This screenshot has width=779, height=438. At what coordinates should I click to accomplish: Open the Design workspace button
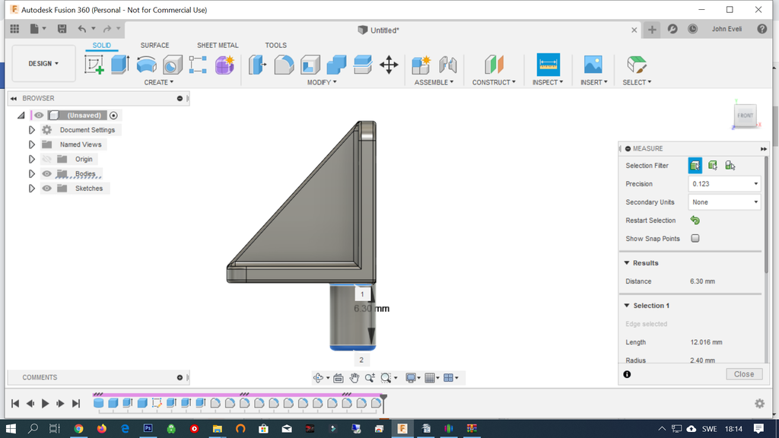click(x=43, y=64)
